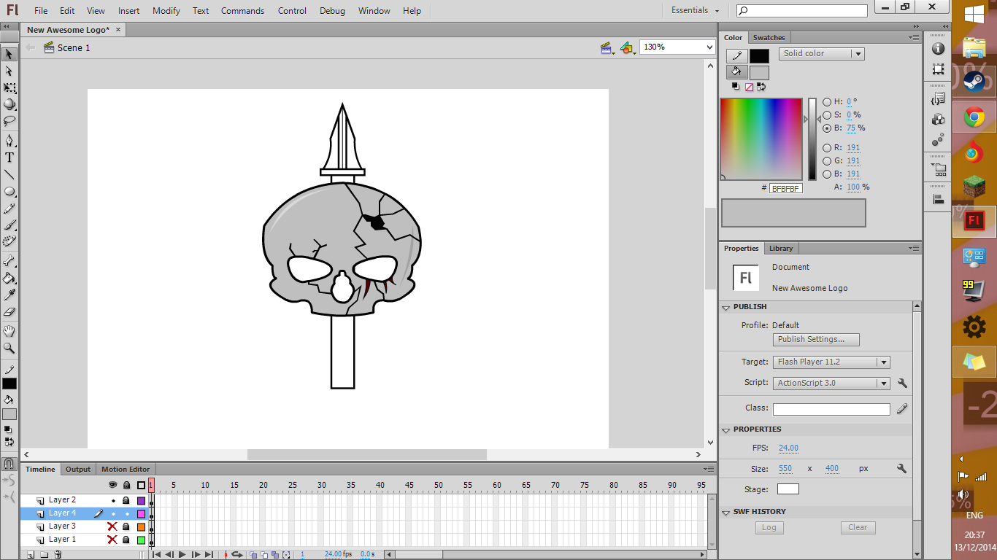
Task: Select the G green radio button
Action: [x=827, y=161]
